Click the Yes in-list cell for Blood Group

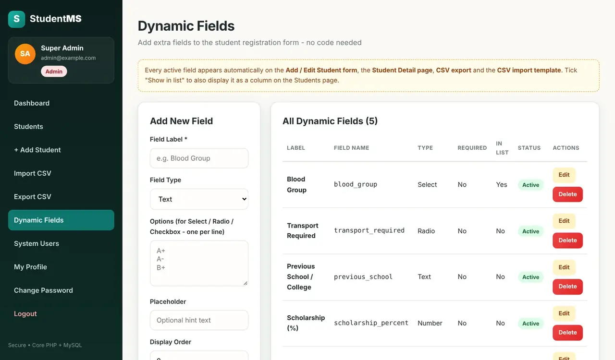[x=502, y=185]
